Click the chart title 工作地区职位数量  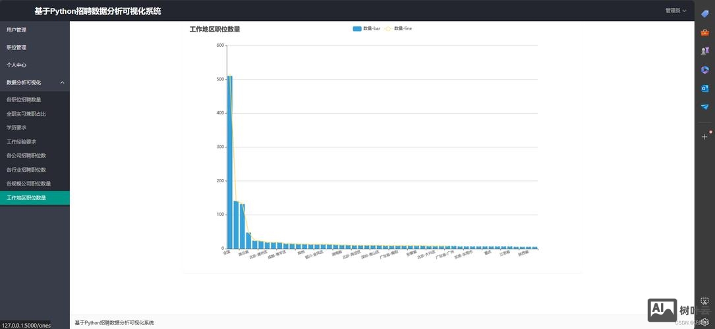(x=215, y=29)
